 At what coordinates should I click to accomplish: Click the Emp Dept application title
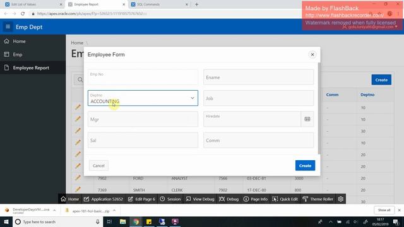(x=29, y=26)
